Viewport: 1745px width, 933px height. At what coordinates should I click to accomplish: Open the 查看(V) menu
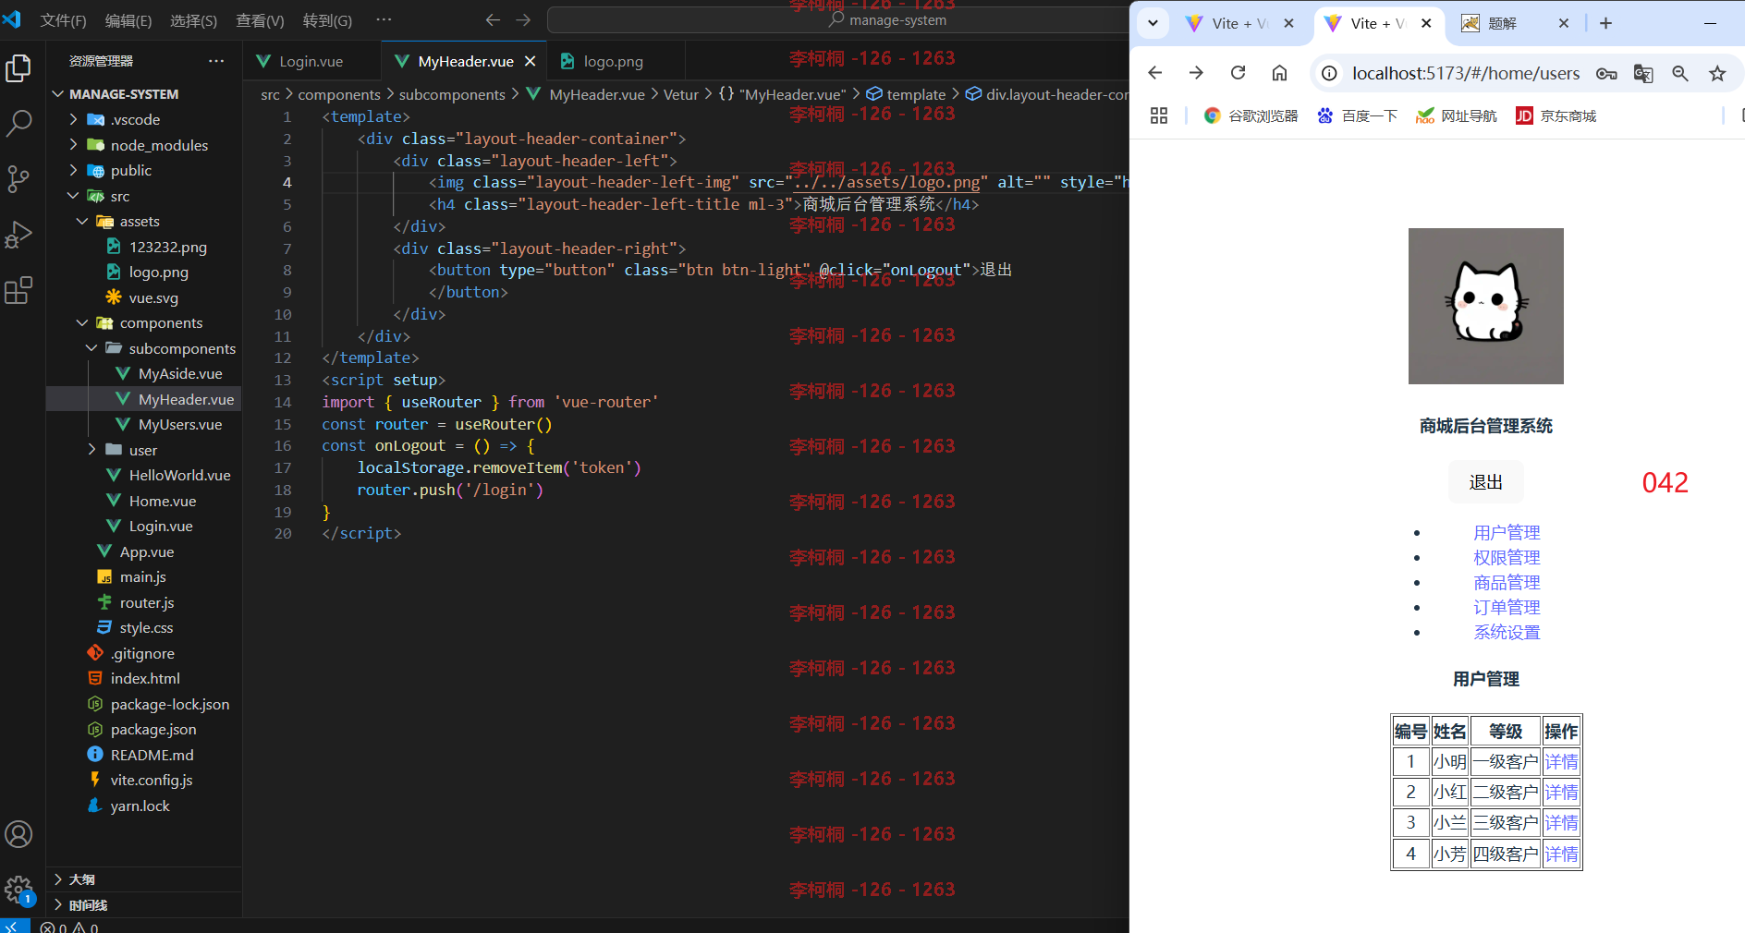coord(260,20)
